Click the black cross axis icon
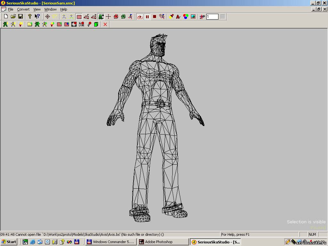 [x=108, y=17]
